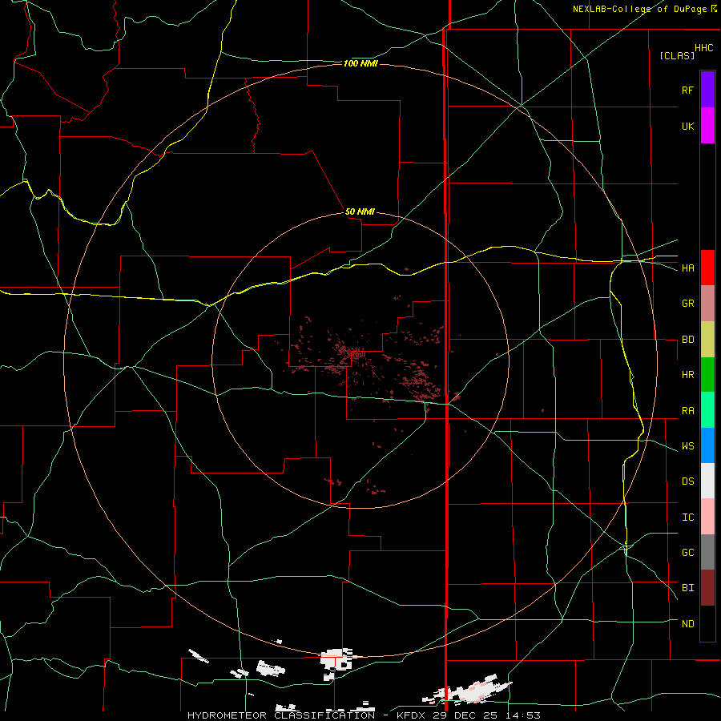Image resolution: width=721 pixels, height=721 pixels.
Task: Click the "50 NMI" range ring label
Action: [360, 211]
